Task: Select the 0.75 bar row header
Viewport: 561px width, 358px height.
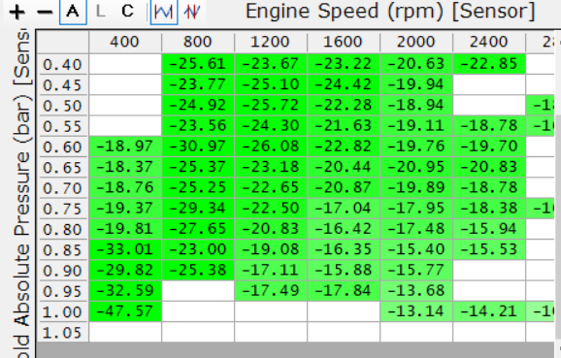Action: point(63,209)
